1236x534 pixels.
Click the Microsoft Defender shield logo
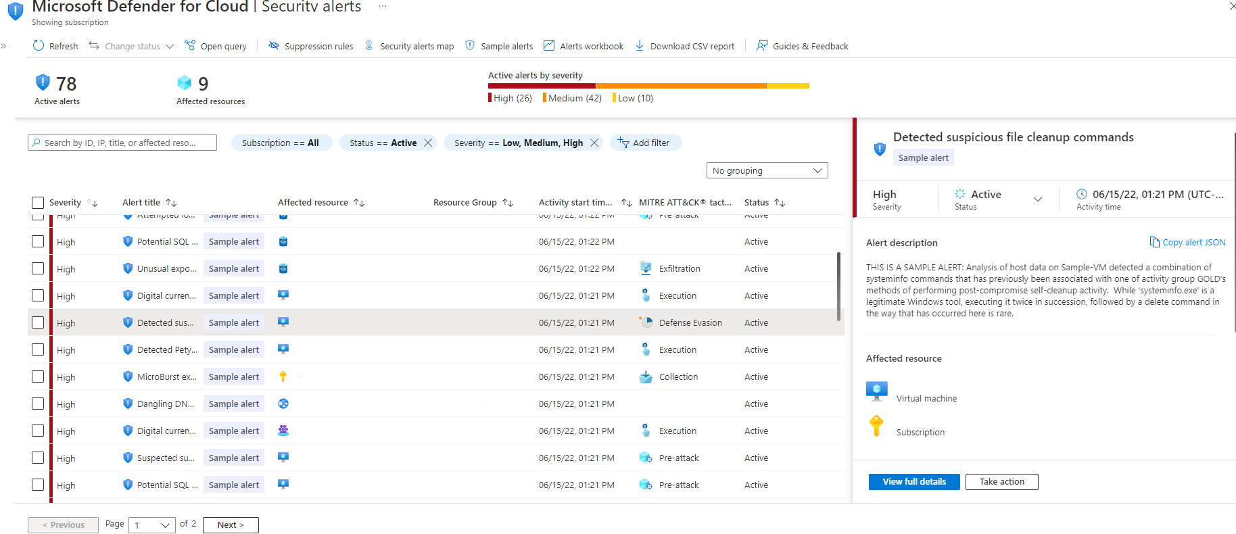[16, 10]
